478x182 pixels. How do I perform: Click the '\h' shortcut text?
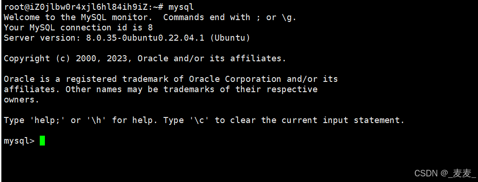[x=96, y=120]
